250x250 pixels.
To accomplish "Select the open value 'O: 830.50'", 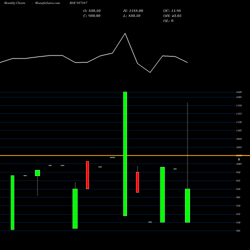I will pos(92,10).
